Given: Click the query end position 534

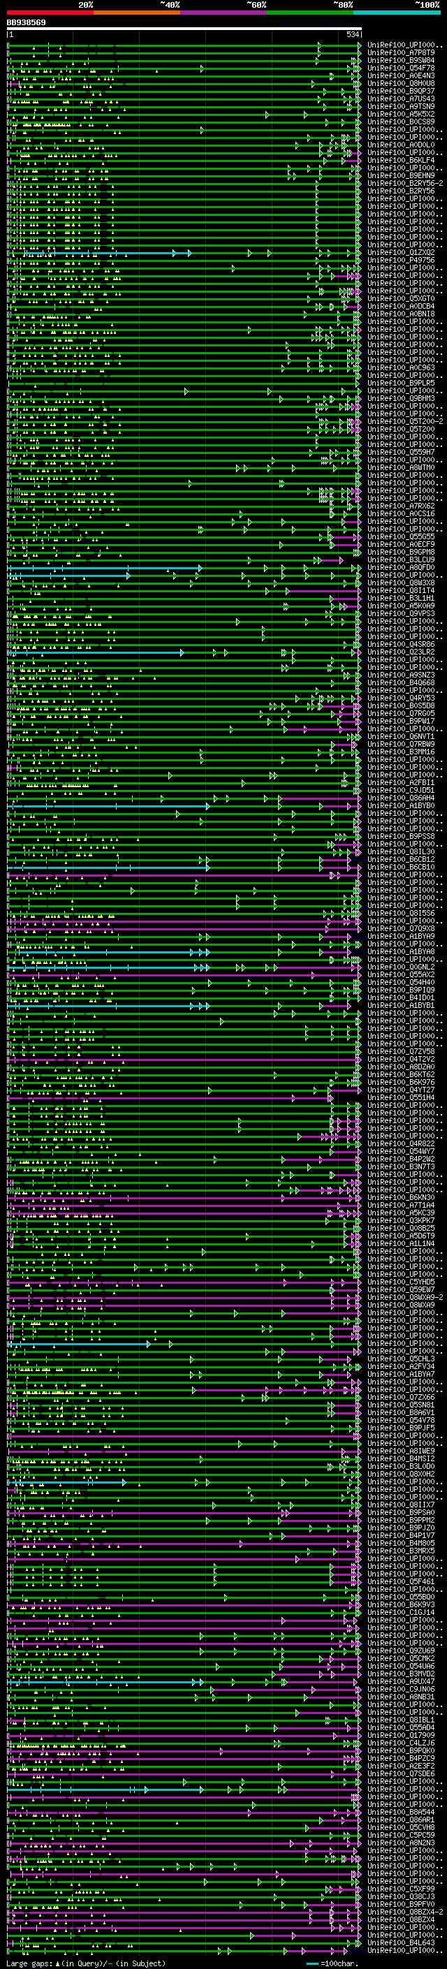Looking at the screenshot, I should pos(353,34).
